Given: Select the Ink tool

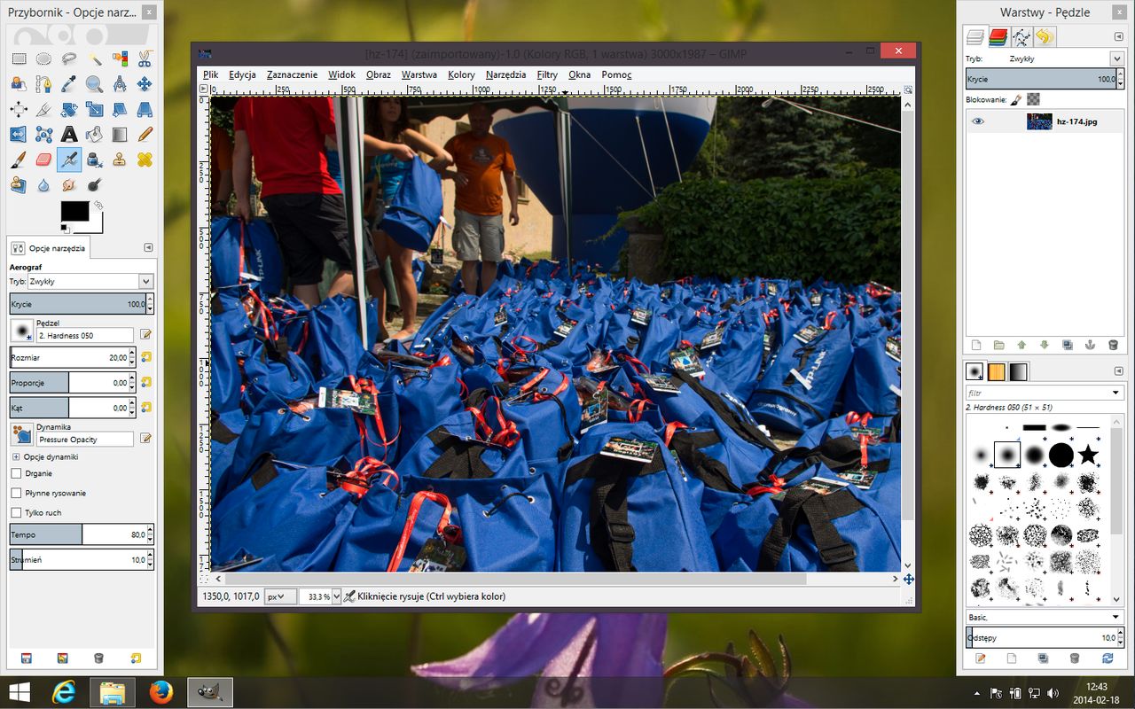Looking at the screenshot, I should click(94, 160).
